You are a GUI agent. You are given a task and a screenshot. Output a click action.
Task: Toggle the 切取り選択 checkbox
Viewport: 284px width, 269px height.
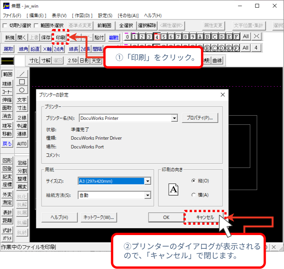click(5, 26)
